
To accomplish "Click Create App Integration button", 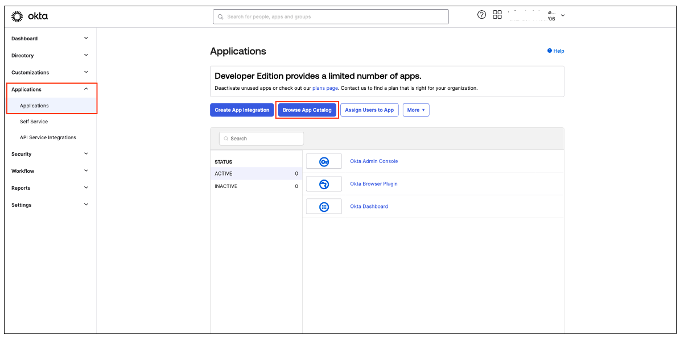I will point(242,110).
